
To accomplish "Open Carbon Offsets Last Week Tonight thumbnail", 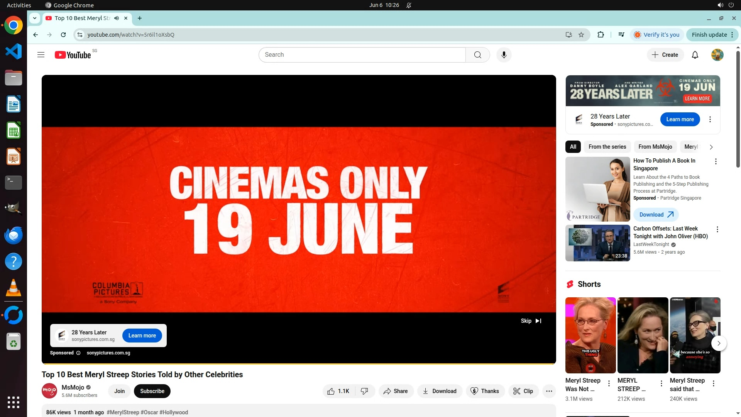I will (x=597, y=243).
